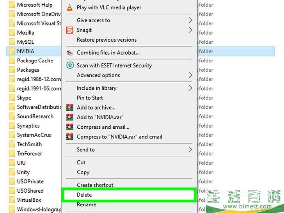284x213 pixels.
Task: Select the Mozilla folder in list
Action: tap(25, 33)
